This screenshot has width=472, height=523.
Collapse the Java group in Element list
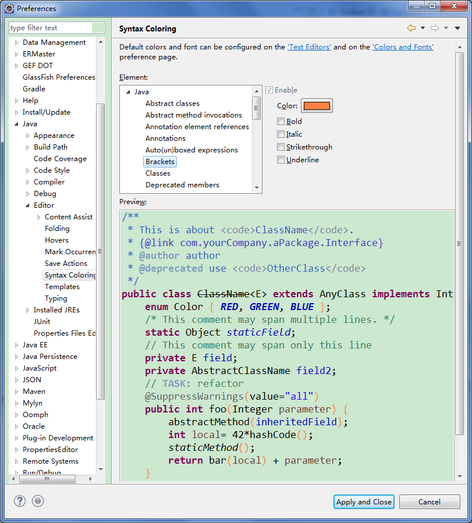pos(128,92)
